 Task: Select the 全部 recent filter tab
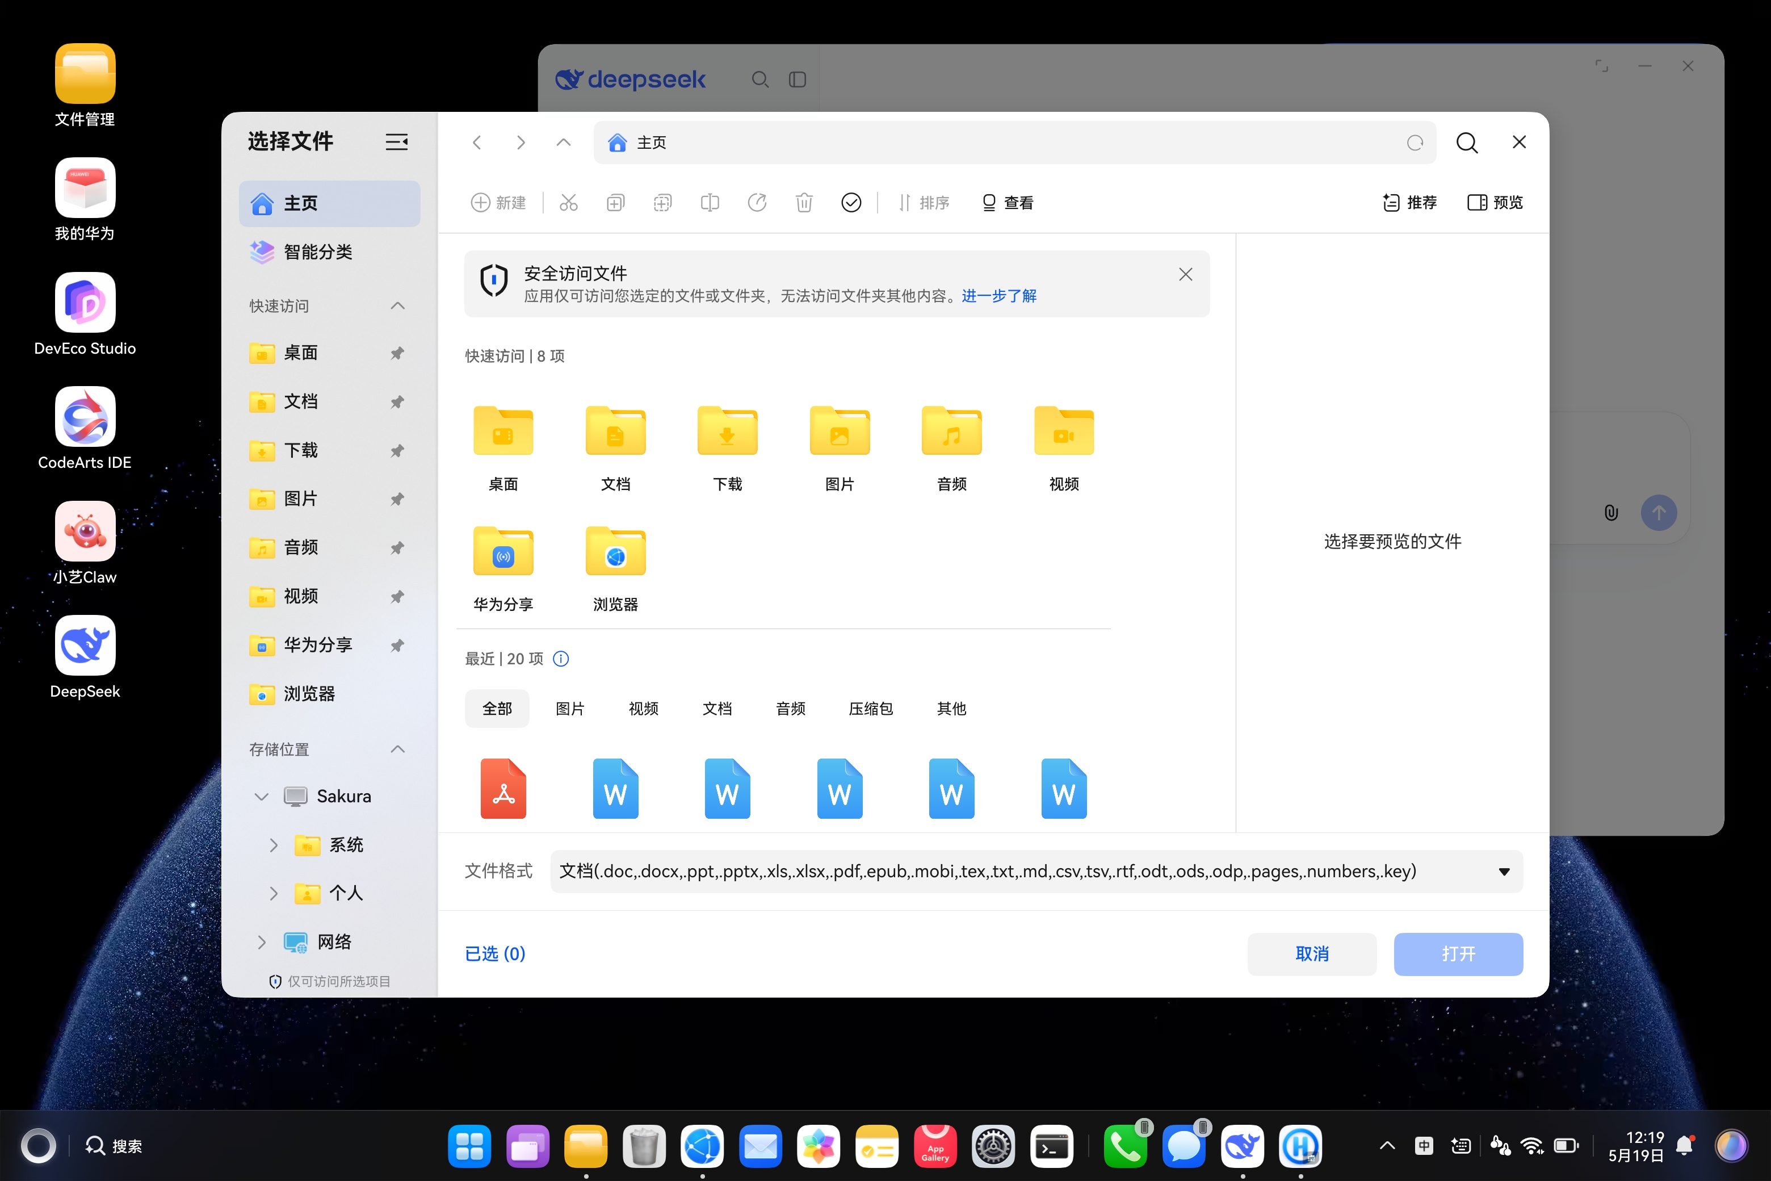pos(497,709)
